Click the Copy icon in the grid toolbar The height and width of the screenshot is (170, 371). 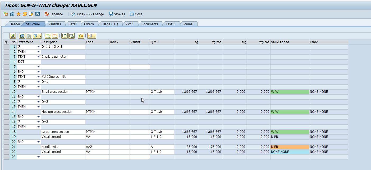pos(64,36)
